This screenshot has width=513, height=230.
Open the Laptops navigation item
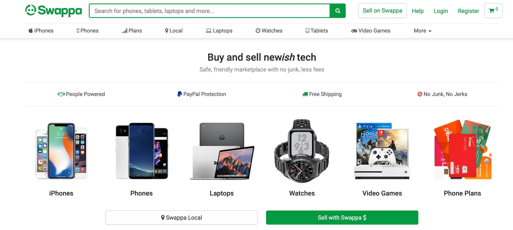[x=219, y=31]
